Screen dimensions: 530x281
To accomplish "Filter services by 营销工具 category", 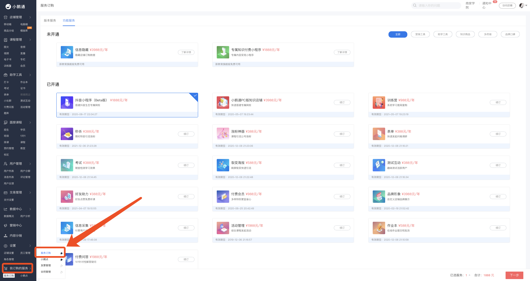I will tap(420, 34).
